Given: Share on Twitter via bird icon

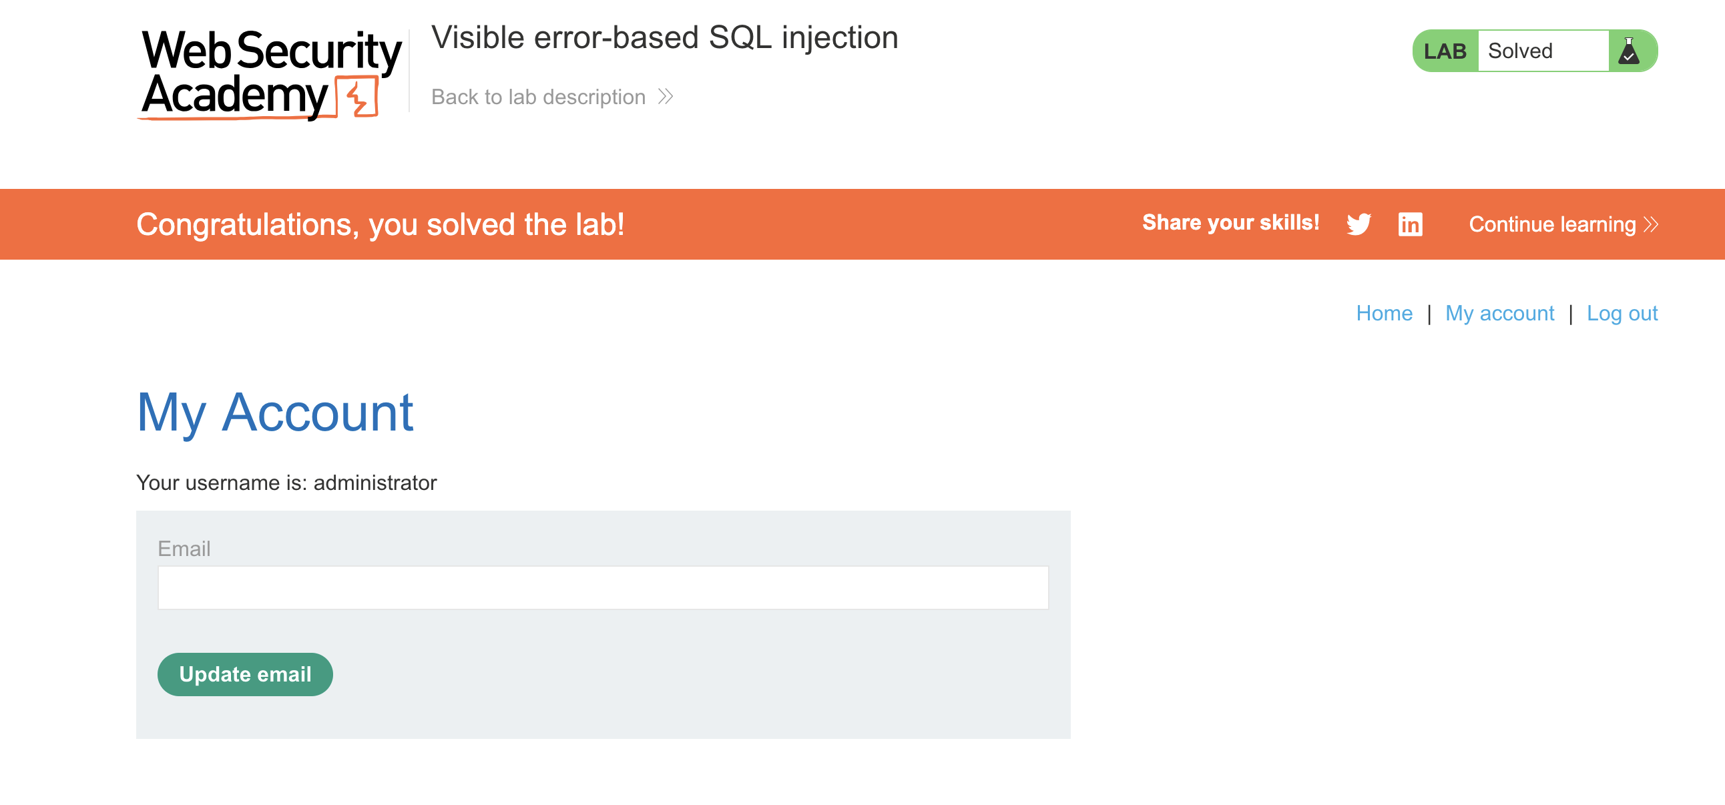Looking at the screenshot, I should (1359, 224).
